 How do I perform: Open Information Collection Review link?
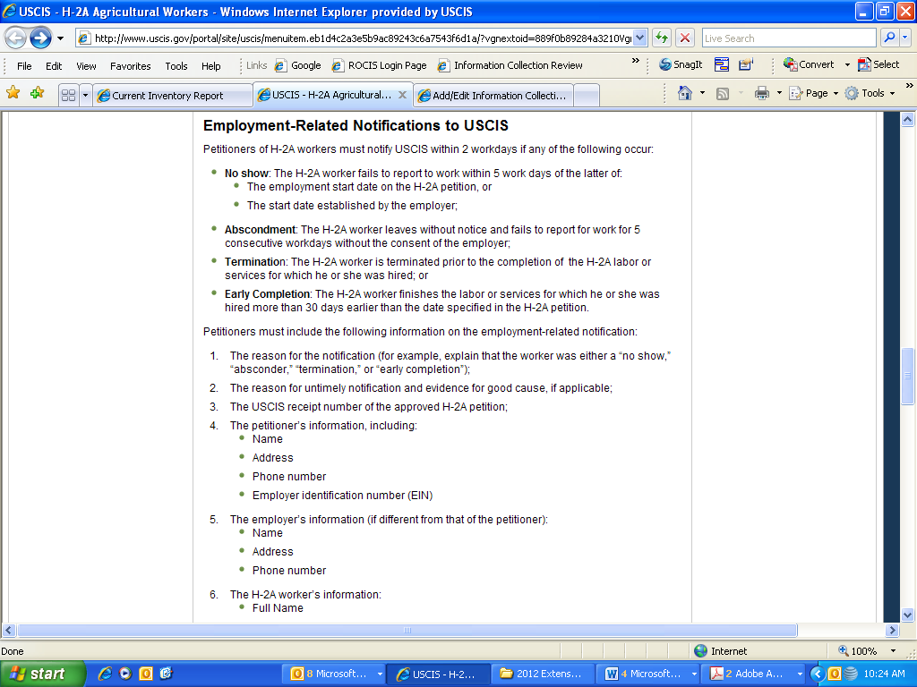coord(510,65)
